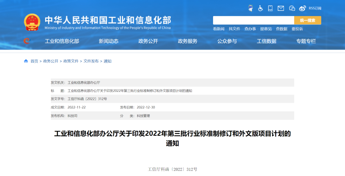The height and width of the screenshot is (176, 345).
Task: Open the 要投诉 quick link
Action: pos(297,29)
